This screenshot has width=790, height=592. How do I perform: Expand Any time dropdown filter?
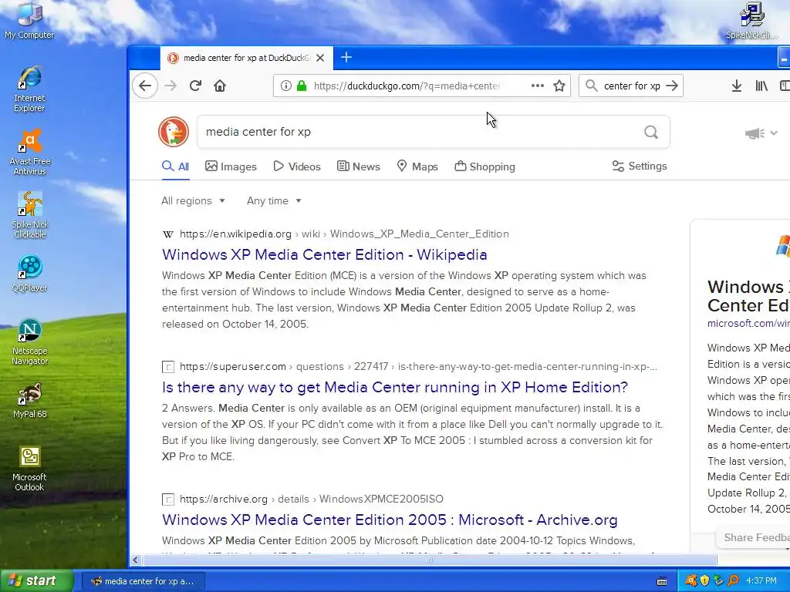pyautogui.click(x=274, y=201)
